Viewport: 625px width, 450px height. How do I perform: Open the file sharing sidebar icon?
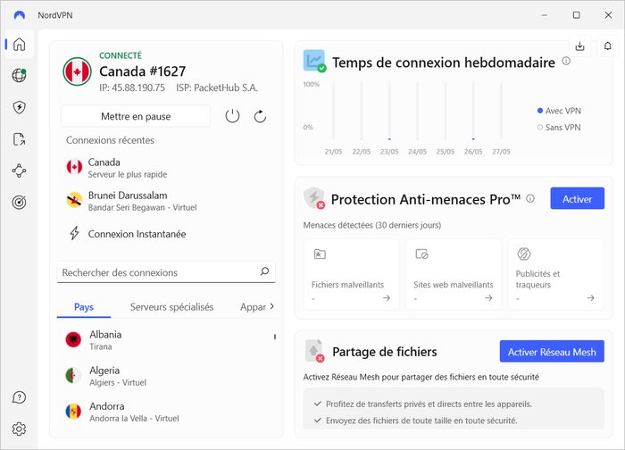pyautogui.click(x=19, y=139)
